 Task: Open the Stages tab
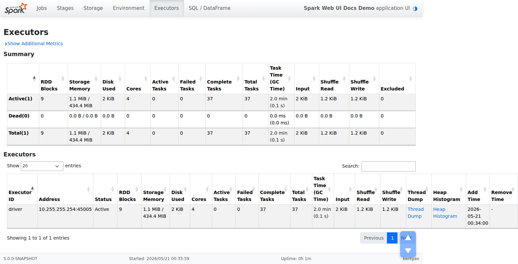click(x=65, y=8)
